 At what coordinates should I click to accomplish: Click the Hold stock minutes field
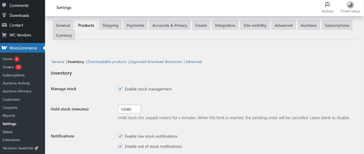pos(129,109)
